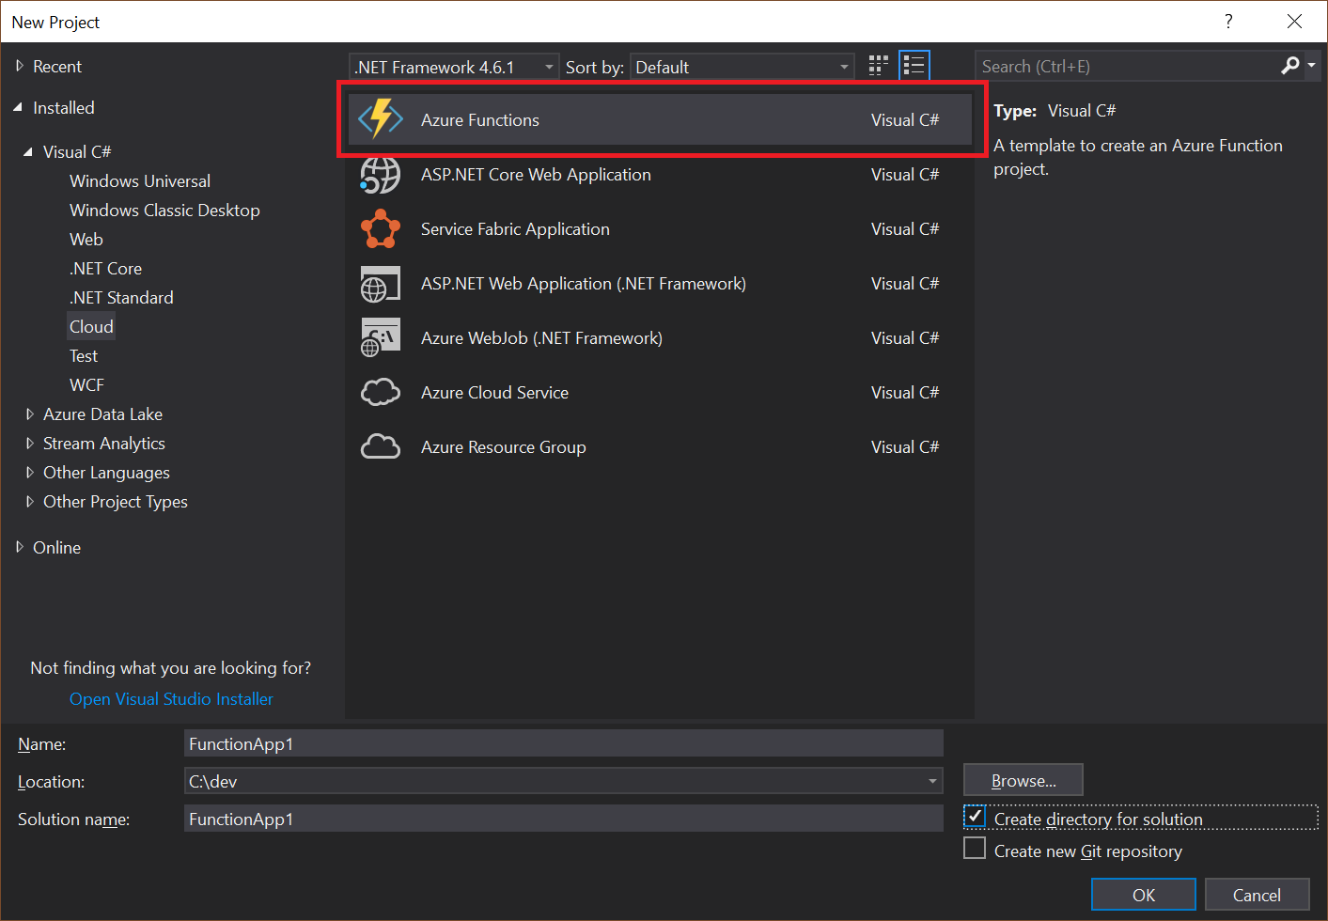1328x921 pixels.
Task: Select the Azure Functions template name
Action: (480, 119)
